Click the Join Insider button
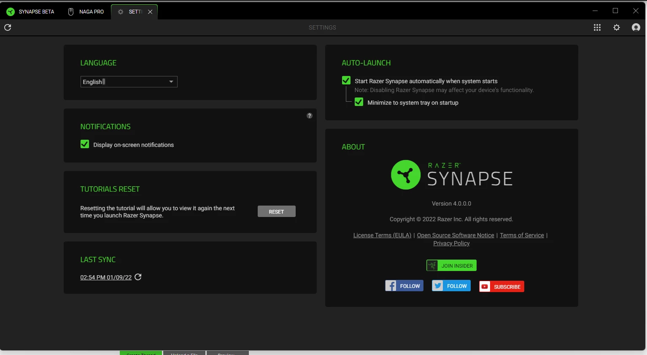Viewport: 647px width, 355px height. pos(451,266)
